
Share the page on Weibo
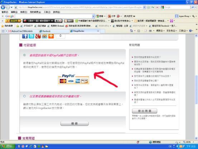(x=44, y=36)
